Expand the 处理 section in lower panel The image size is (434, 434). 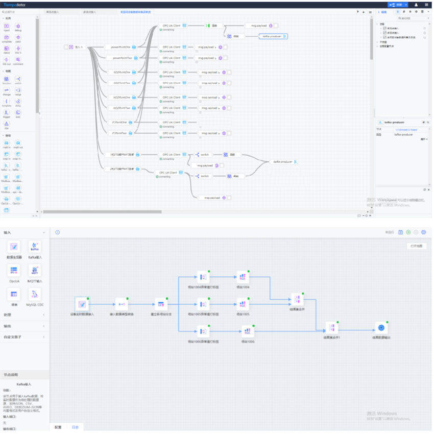(x=23, y=315)
